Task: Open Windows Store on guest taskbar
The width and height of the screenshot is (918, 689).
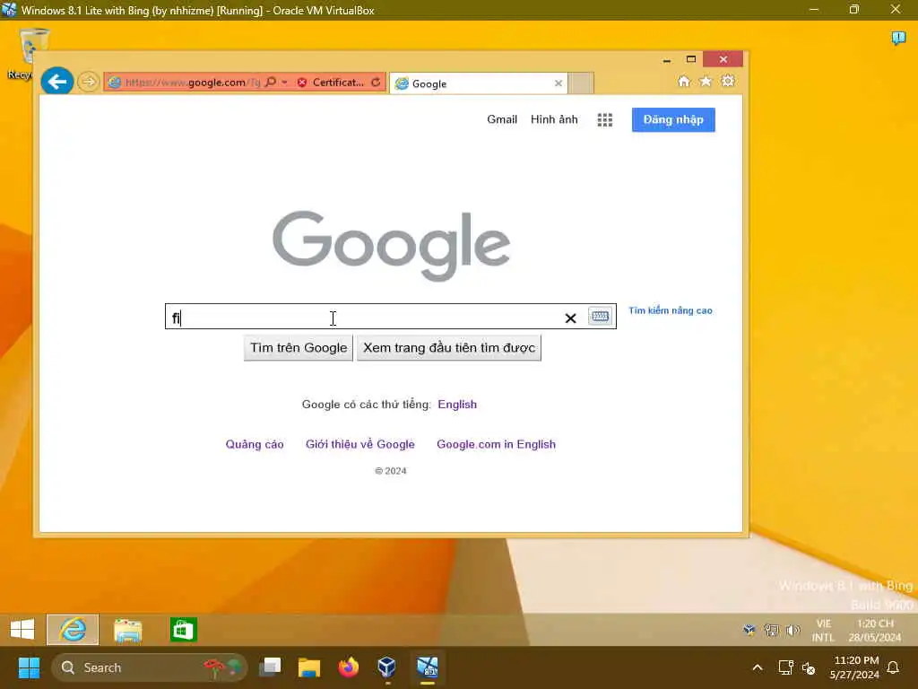Action: tap(183, 630)
